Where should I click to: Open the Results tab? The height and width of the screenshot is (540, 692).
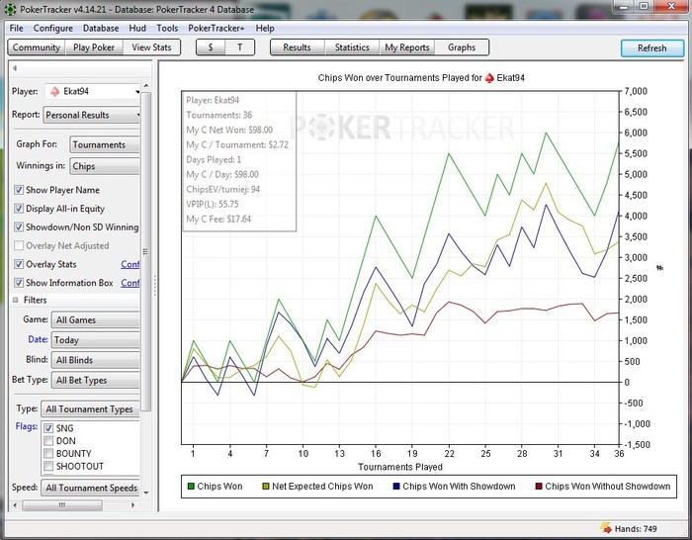pyautogui.click(x=297, y=47)
